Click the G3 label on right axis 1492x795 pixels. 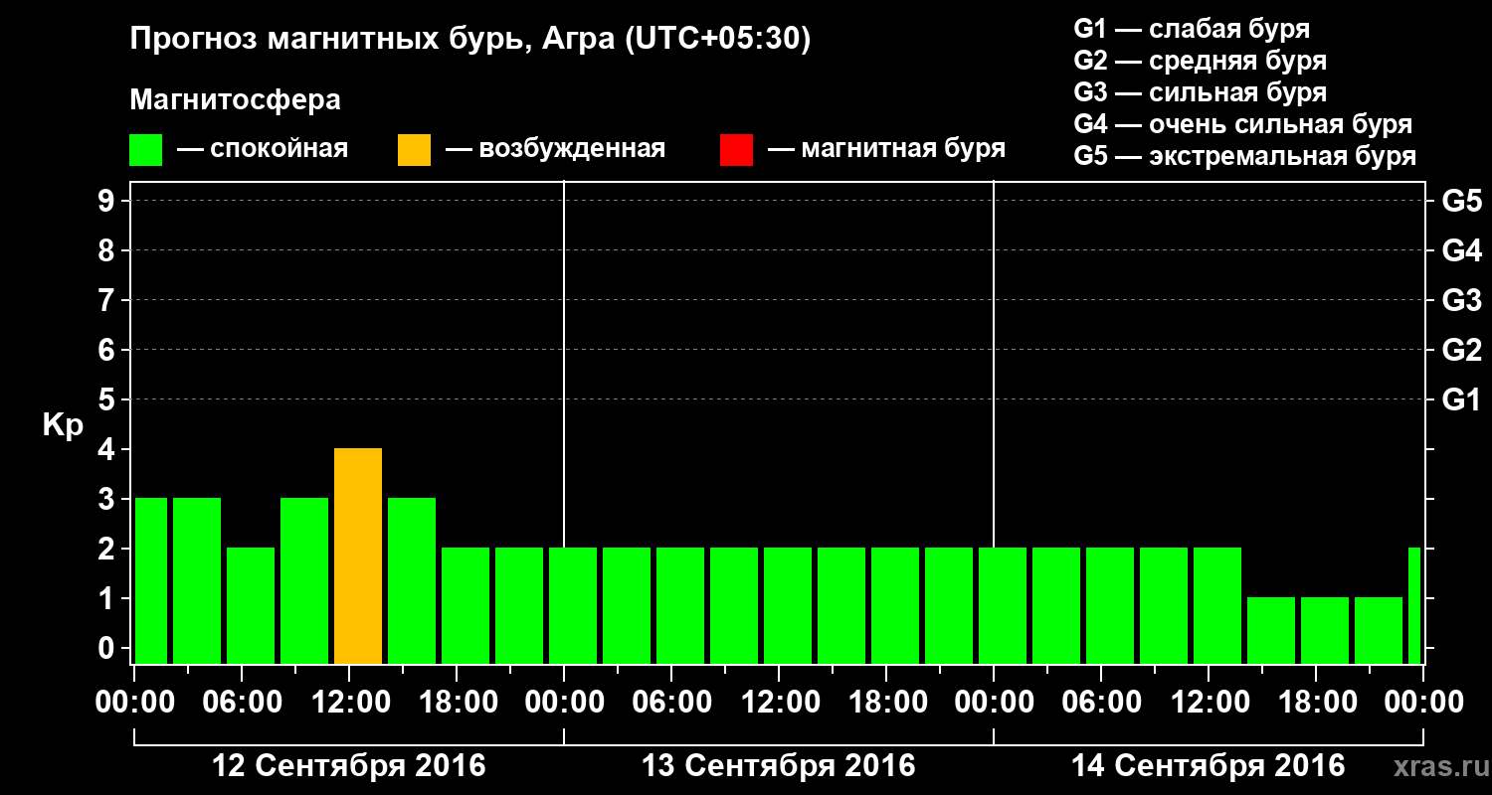tap(1462, 300)
